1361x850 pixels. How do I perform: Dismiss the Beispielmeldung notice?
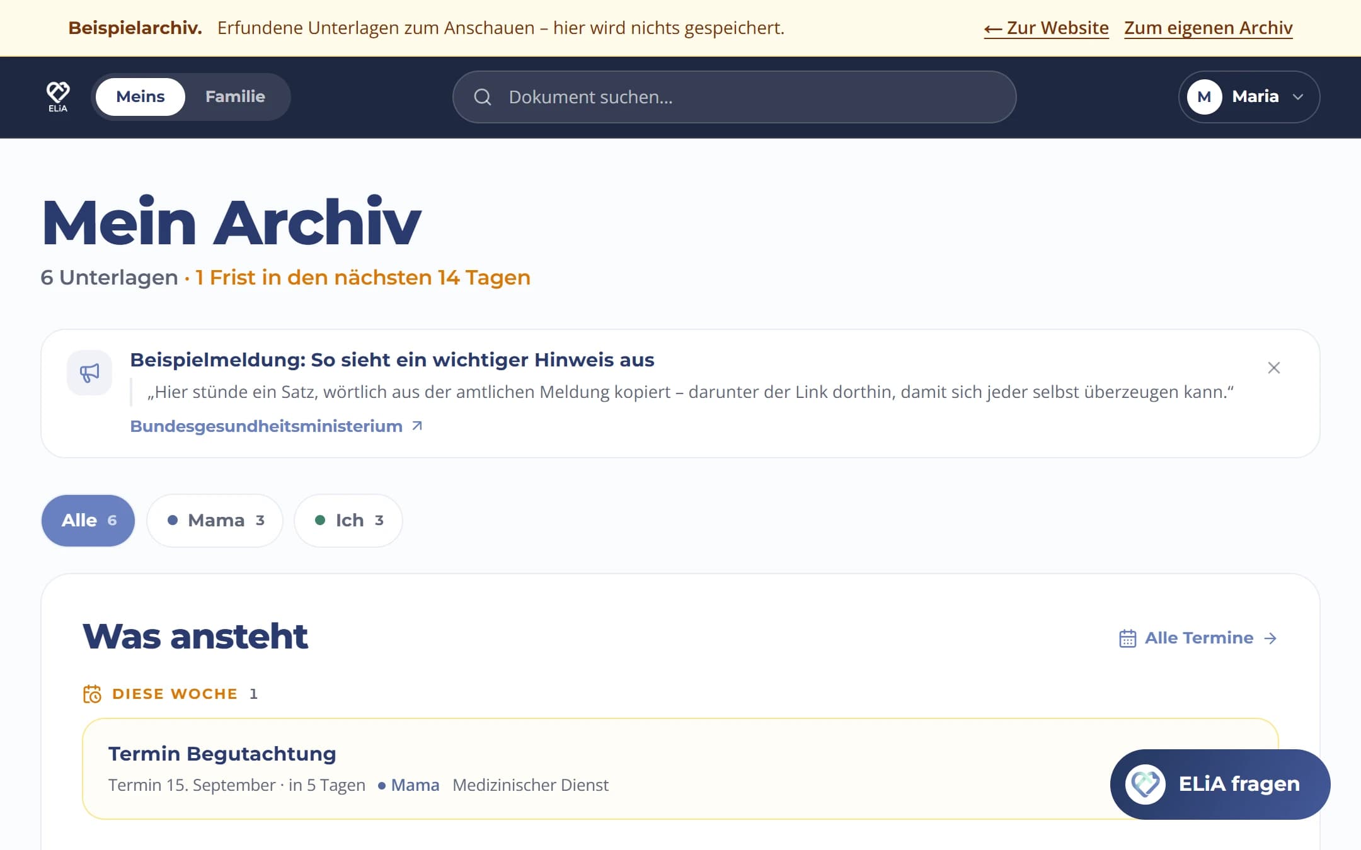point(1273,368)
